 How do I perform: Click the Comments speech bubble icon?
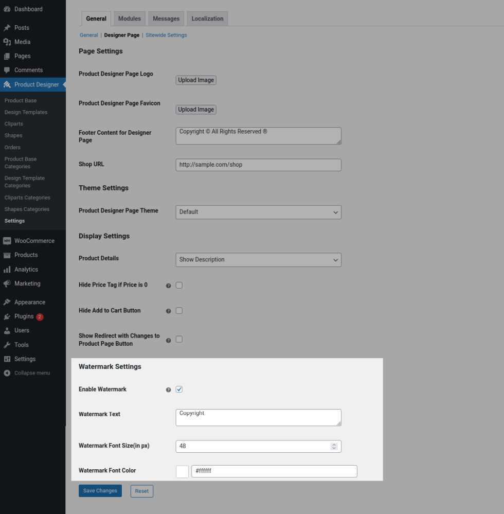point(7,70)
